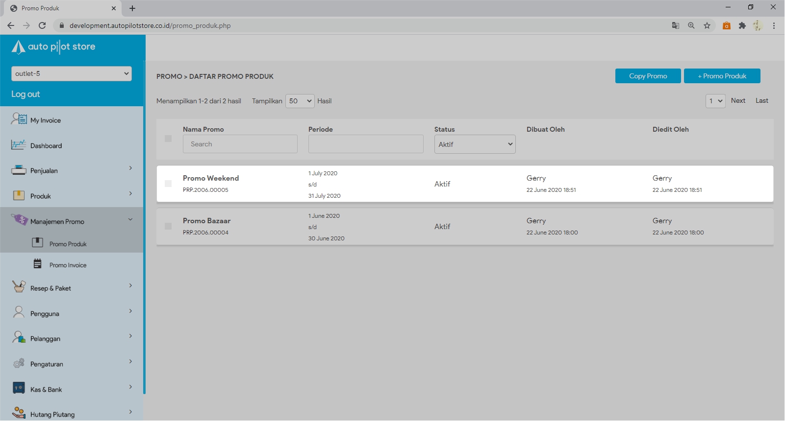The image size is (785, 421).
Task: Open the Status filter dropdown showing Aktif
Action: pos(475,144)
